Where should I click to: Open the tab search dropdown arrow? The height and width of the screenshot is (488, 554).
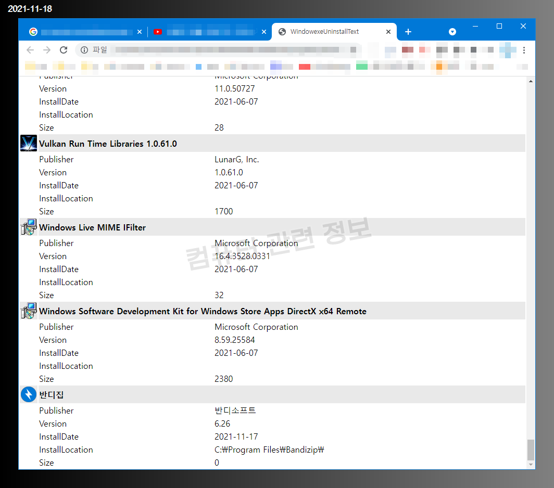coord(452,32)
